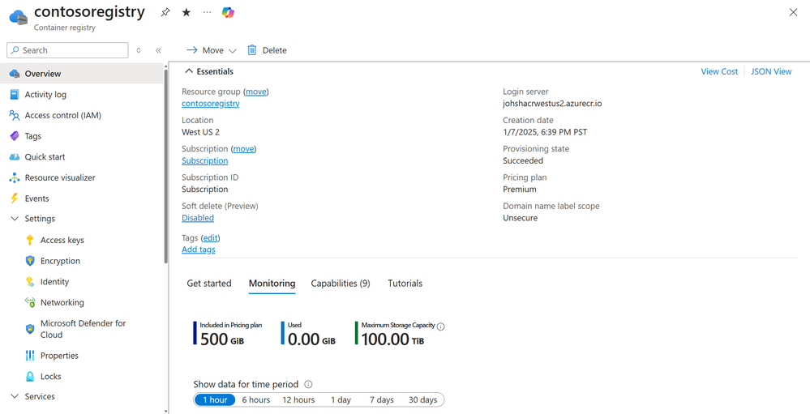The height and width of the screenshot is (414, 810).
Task: Click move link next to Resource group
Action: click(255, 92)
